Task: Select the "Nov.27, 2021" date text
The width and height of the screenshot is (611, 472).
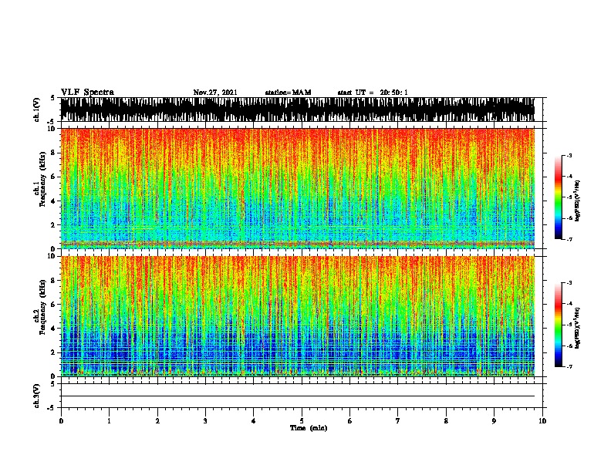Action: [x=215, y=93]
